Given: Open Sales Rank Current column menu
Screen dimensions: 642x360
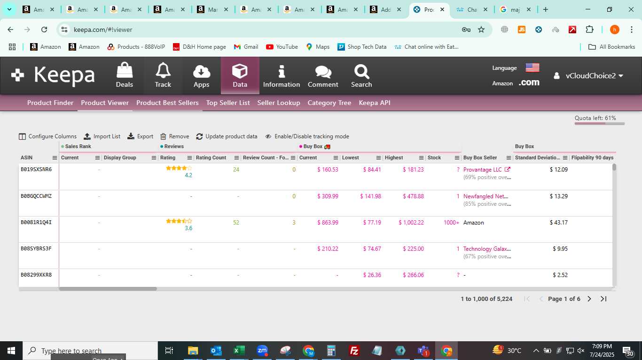Looking at the screenshot, I should (x=98, y=158).
